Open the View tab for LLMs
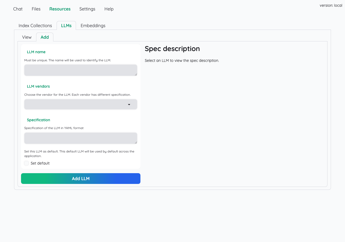The height and width of the screenshot is (242, 345). 27,37
